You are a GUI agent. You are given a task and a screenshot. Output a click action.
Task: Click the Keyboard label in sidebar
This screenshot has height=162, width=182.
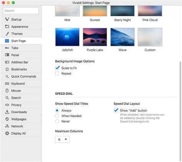18,84
